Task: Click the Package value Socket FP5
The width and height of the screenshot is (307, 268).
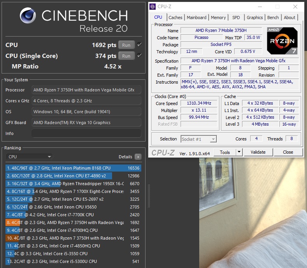Action: [221, 44]
